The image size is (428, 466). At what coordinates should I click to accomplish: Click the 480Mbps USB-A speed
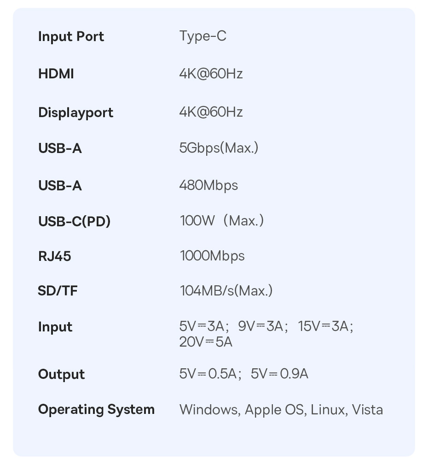[208, 185]
